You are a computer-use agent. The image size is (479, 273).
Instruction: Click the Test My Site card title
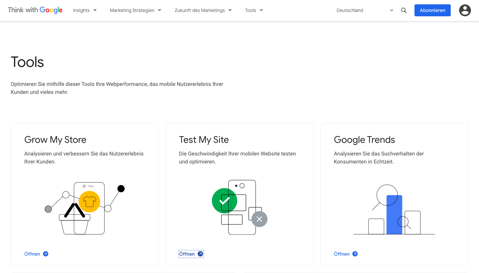[204, 139]
